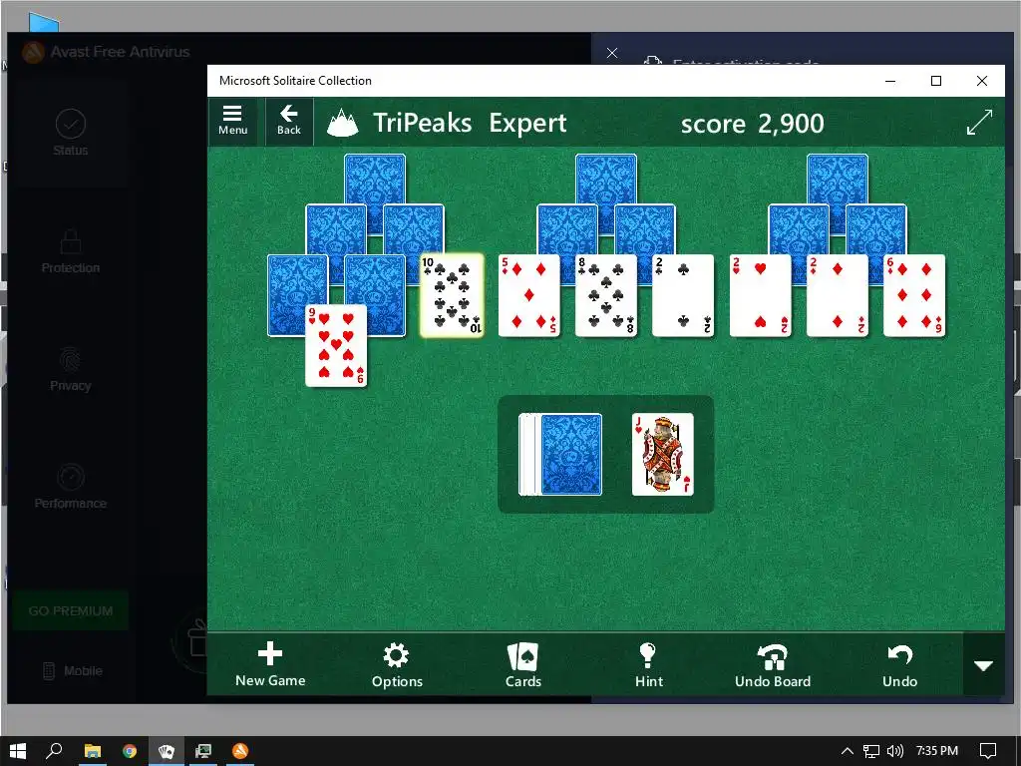
Task: Switch to Solitaire taskbar icon
Action: point(167,751)
